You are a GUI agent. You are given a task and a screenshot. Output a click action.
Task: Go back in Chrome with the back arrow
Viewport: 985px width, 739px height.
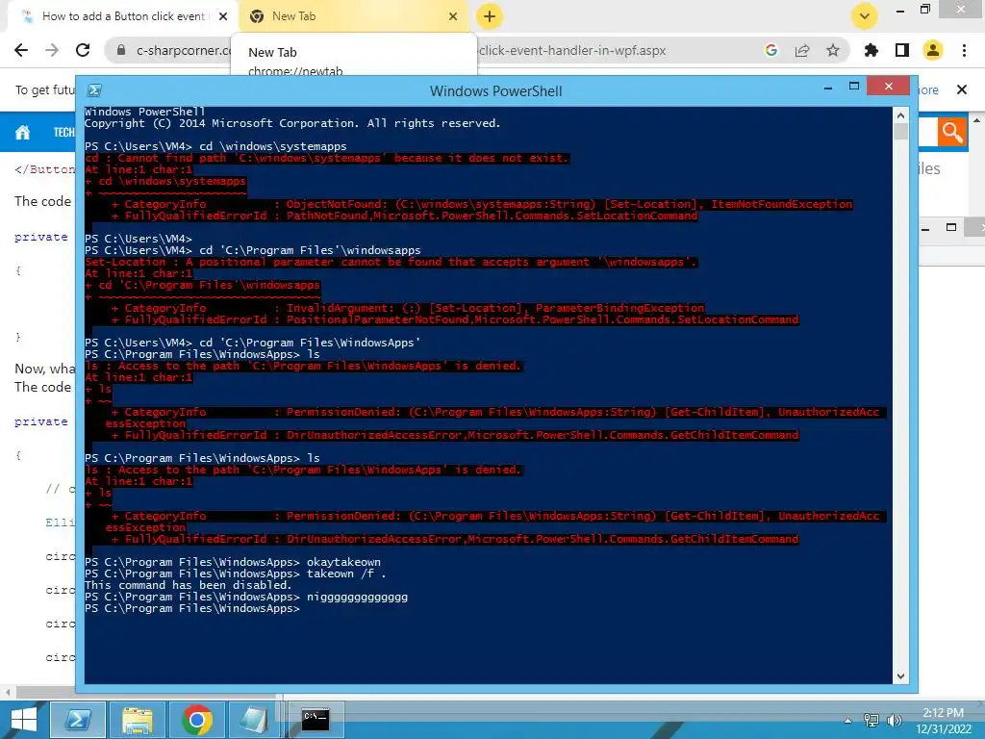point(21,50)
